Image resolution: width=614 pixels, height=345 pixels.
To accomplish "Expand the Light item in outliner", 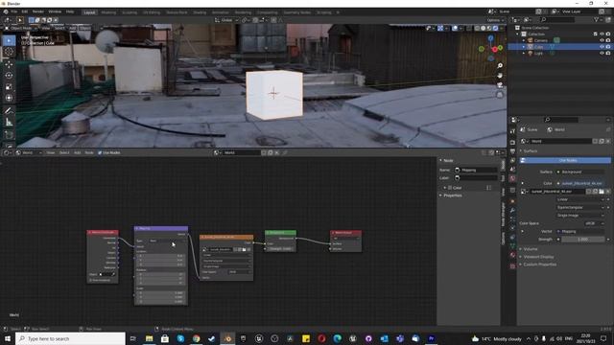I will 524,53.
